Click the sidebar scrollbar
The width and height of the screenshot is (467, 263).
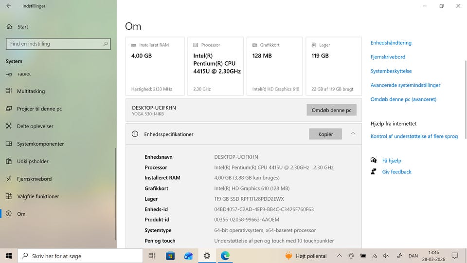click(x=116, y=194)
